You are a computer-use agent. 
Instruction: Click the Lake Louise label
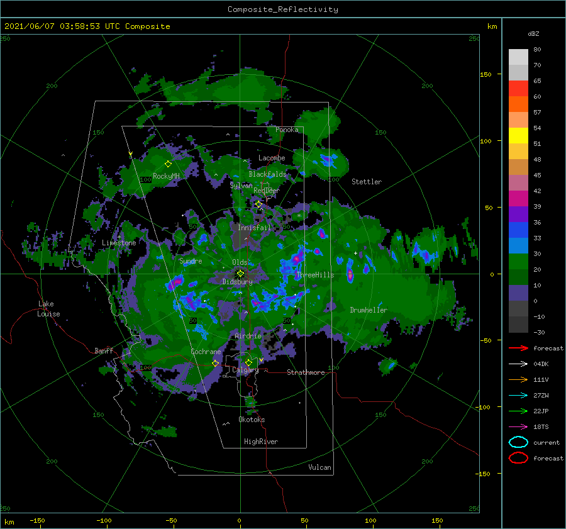point(48,309)
